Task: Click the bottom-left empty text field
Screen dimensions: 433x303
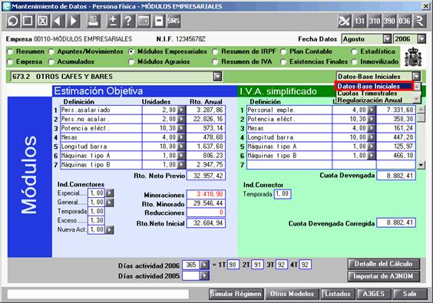Action: 98,294
